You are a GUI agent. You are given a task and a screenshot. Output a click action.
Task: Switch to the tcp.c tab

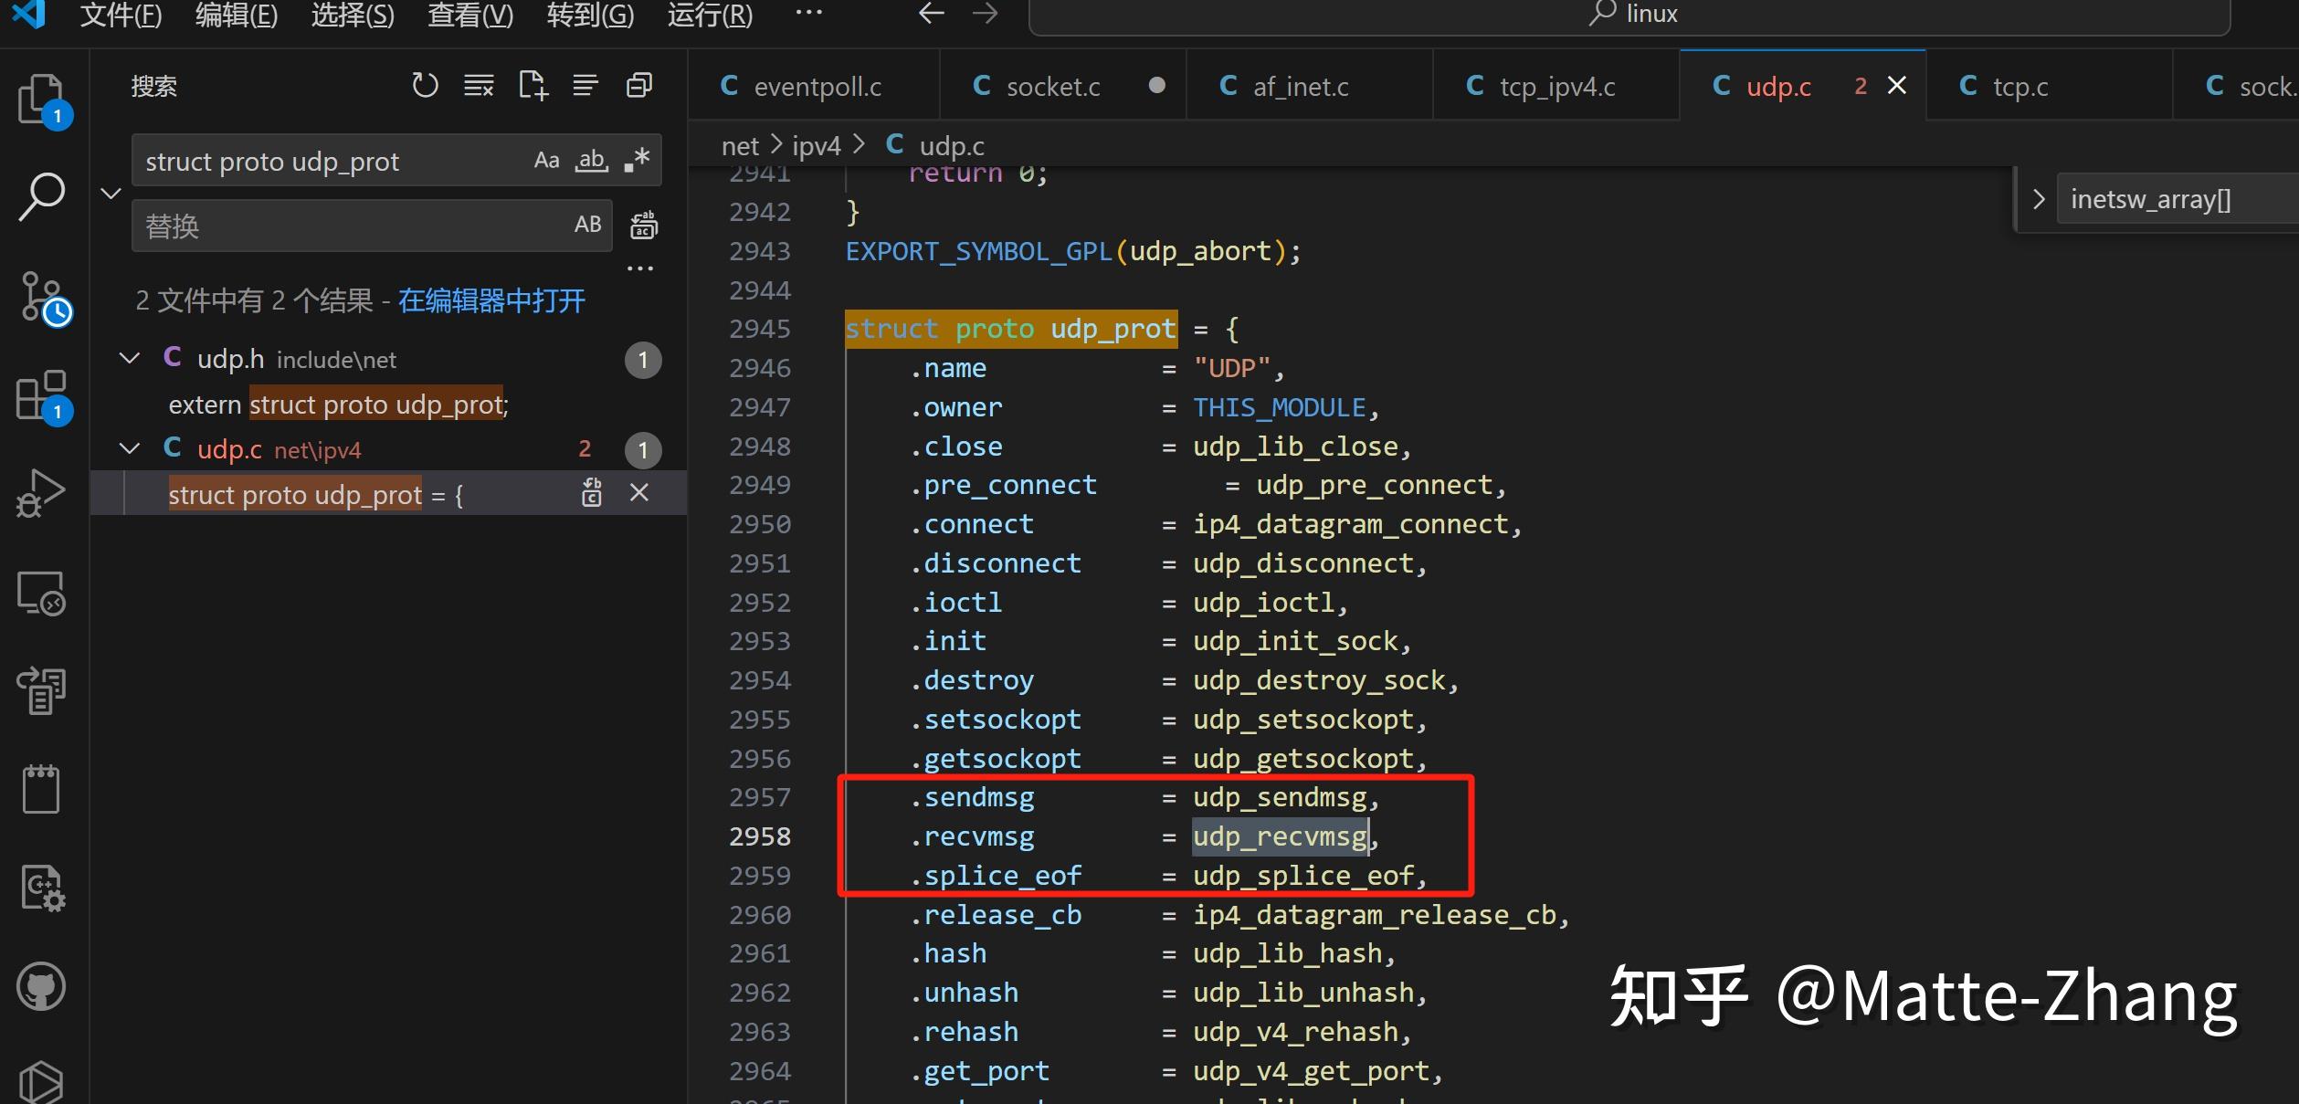2049,87
